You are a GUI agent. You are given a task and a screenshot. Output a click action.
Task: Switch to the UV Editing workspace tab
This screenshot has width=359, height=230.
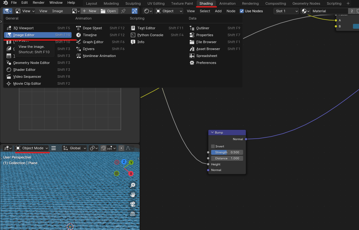point(156,3)
